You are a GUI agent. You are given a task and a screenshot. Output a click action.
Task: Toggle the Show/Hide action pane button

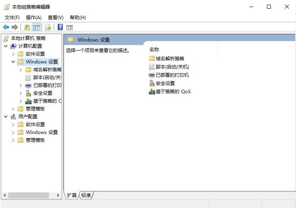pyautogui.click(x=69, y=27)
